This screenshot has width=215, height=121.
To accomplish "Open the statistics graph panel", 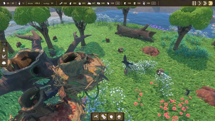I will point(4,56).
